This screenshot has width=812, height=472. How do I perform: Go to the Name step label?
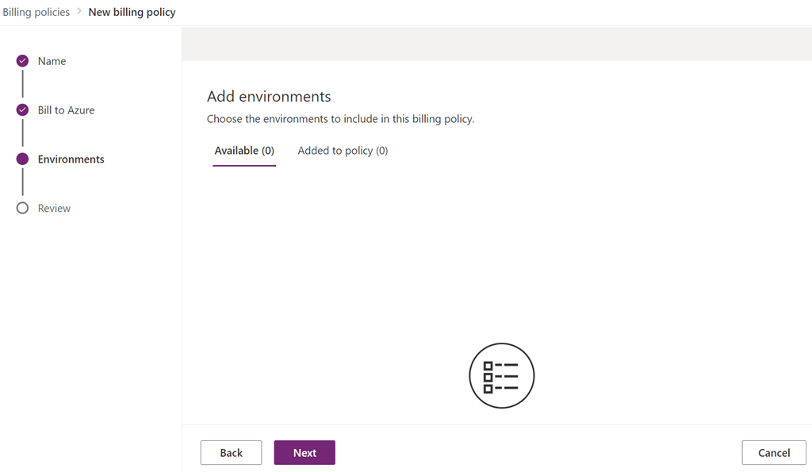(x=52, y=61)
